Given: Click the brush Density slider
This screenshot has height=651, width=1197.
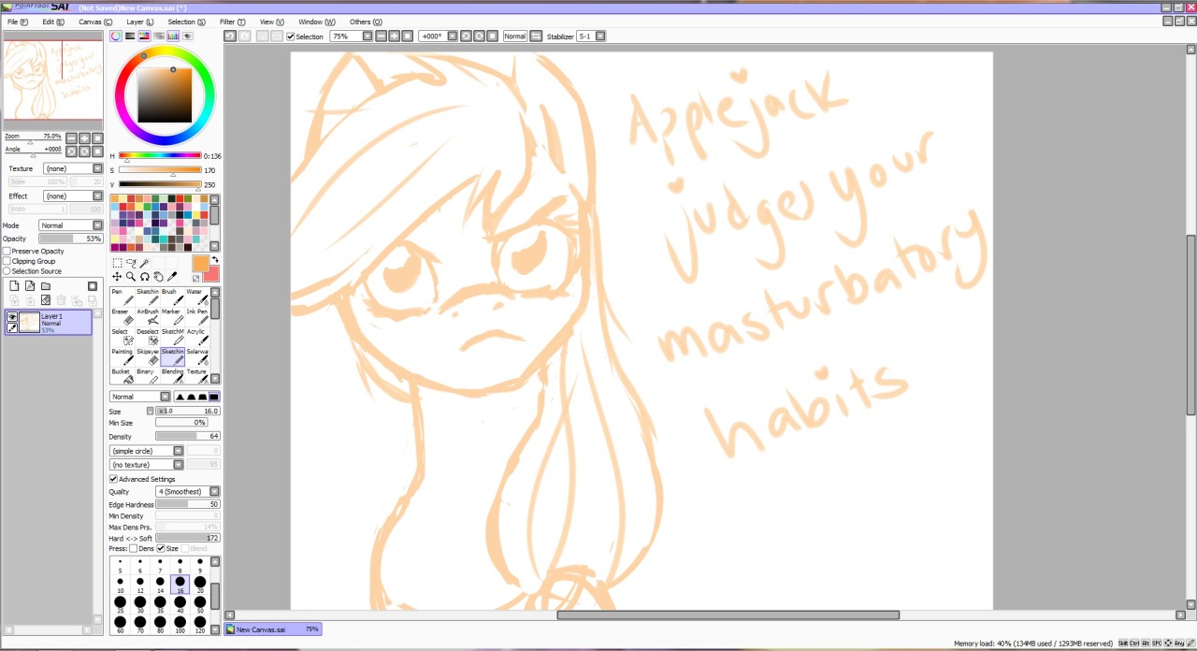Looking at the screenshot, I should click(187, 437).
